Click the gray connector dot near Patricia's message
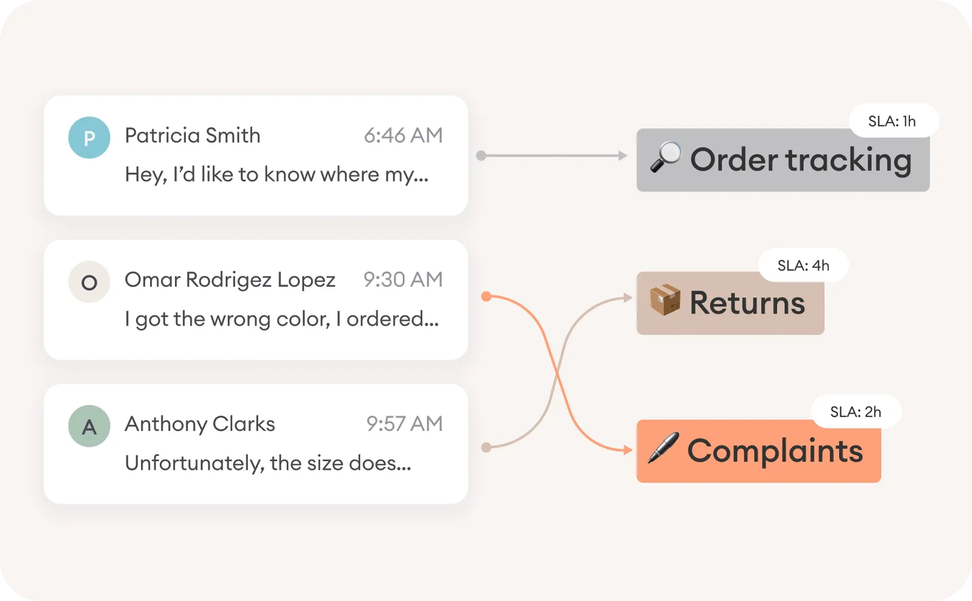Viewport: 972px width, 601px height. pos(481,156)
